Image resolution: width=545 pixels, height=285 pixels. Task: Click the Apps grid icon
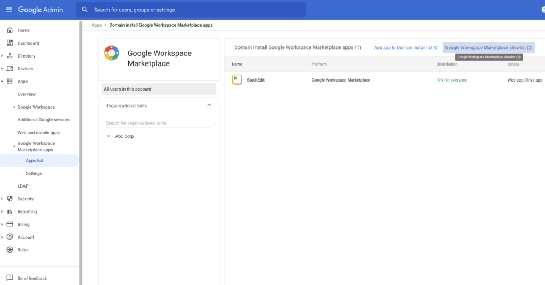click(10, 82)
